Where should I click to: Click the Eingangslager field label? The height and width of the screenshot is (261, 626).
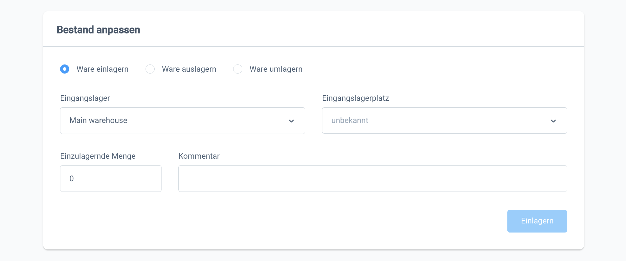[x=85, y=98]
